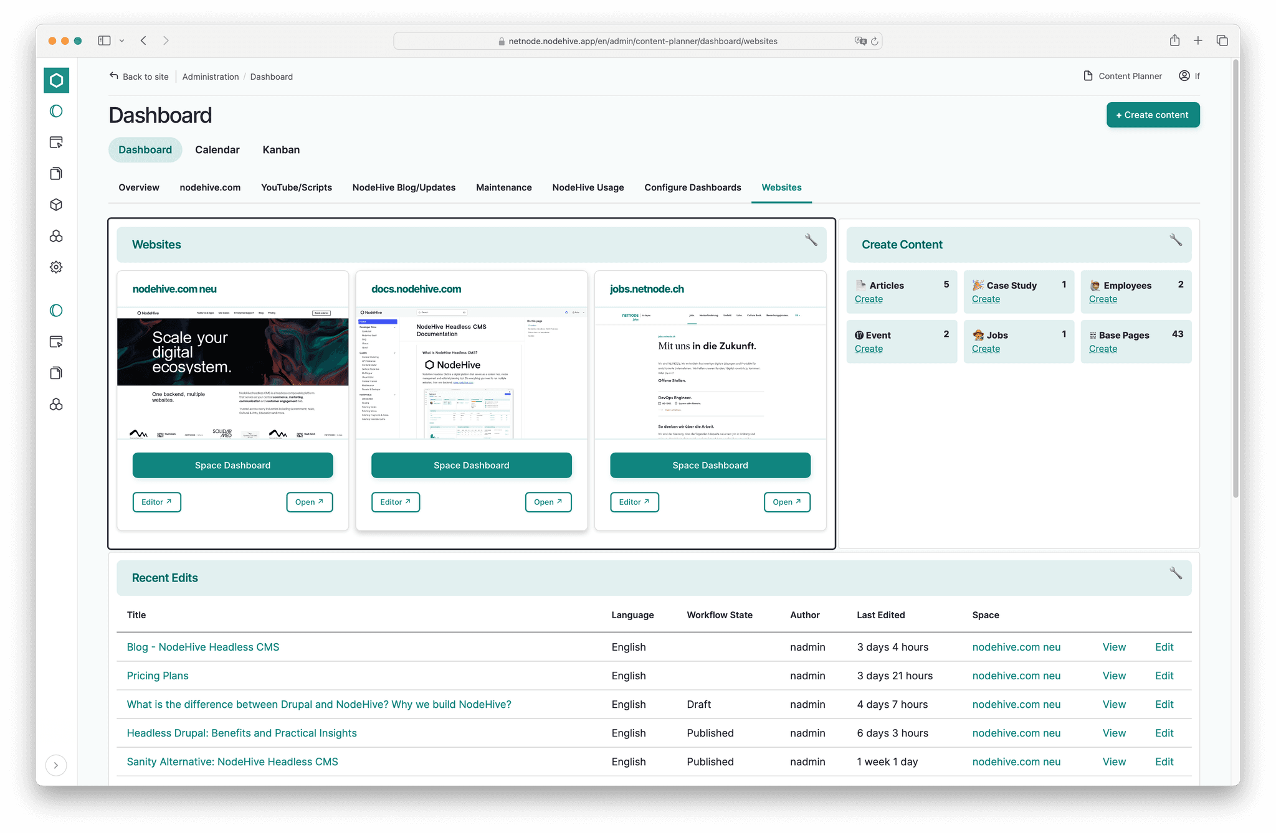
Task: Click the Content Planner document icon
Action: pyautogui.click(x=1088, y=76)
